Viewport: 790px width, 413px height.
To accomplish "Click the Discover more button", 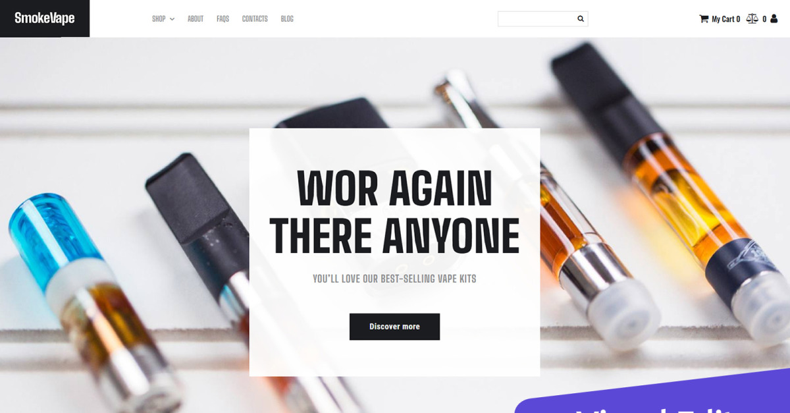I will [x=394, y=327].
